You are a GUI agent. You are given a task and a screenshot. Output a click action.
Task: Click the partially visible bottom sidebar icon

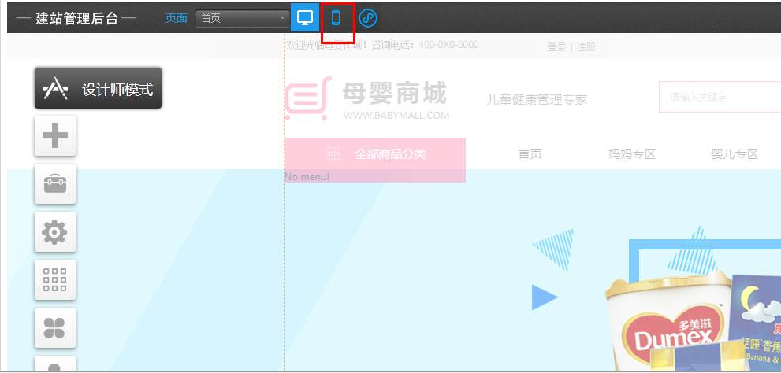point(55,365)
